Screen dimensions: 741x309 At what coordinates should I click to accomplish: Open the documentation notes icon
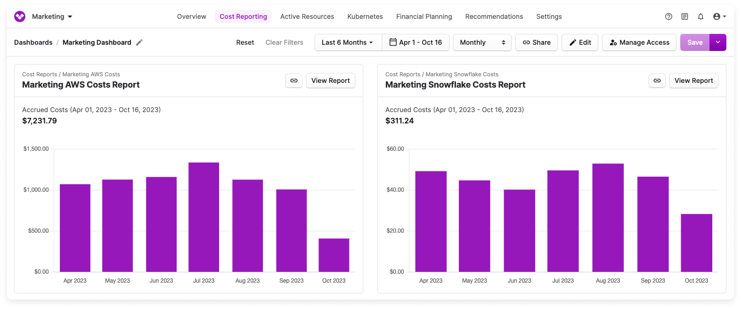click(684, 16)
